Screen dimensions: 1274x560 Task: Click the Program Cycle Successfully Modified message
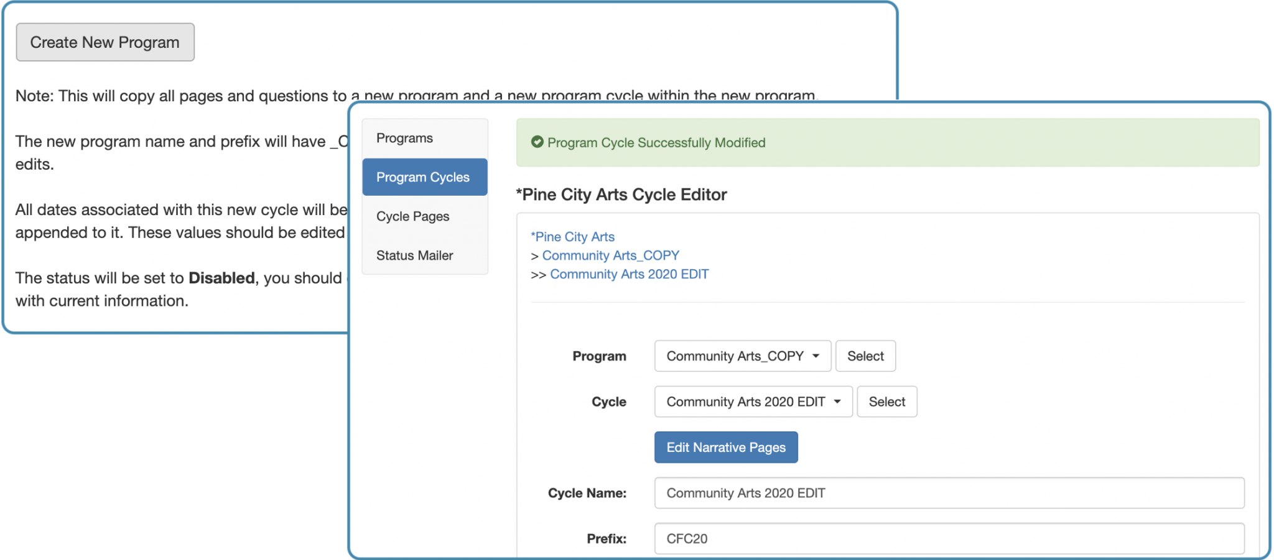click(656, 143)
